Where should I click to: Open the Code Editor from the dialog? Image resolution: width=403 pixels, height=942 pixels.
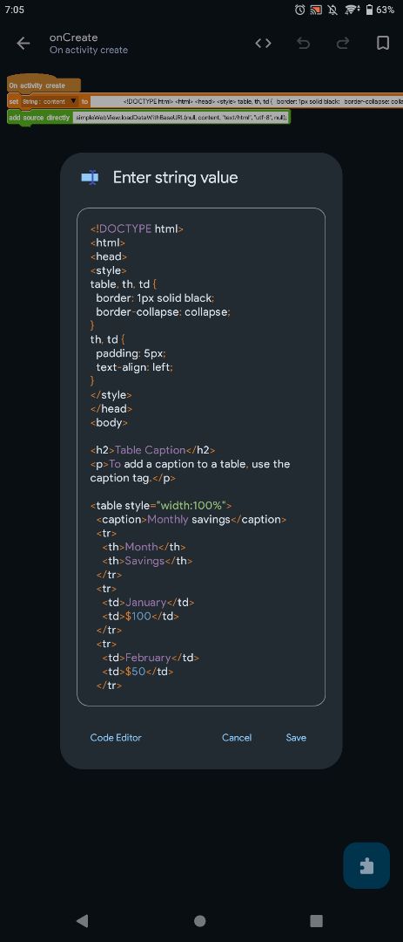[x=116, y=737]
